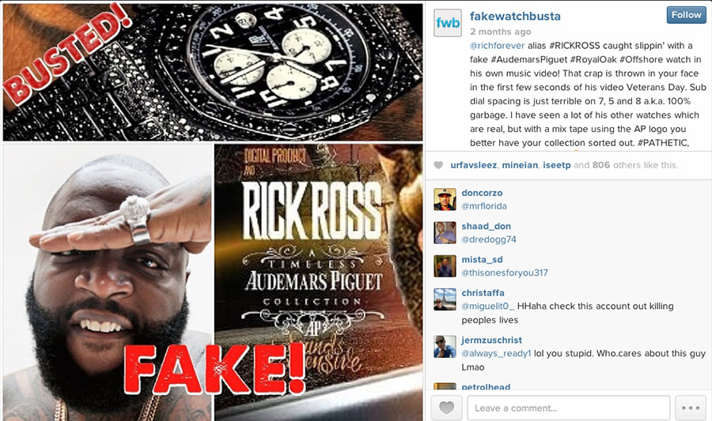
Task: Open doncorzo's profile picture
Action: point(445,199)
